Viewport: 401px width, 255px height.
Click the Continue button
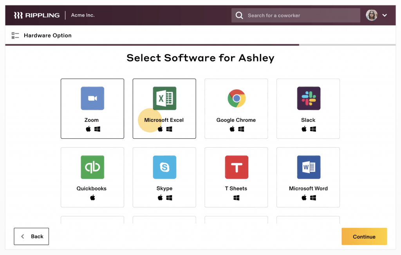[364, 236]
